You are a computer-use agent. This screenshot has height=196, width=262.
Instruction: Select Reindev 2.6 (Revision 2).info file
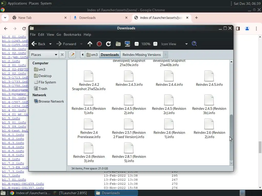click(209, 129)
